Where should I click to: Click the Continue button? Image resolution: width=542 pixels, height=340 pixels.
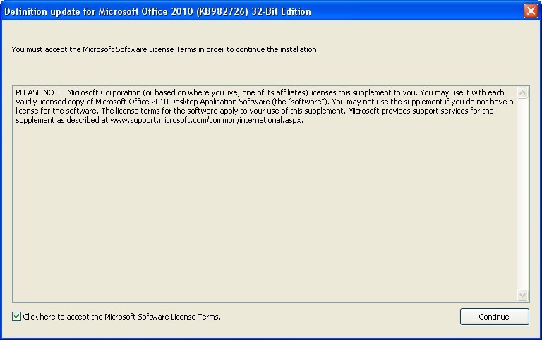pos(494,317)
